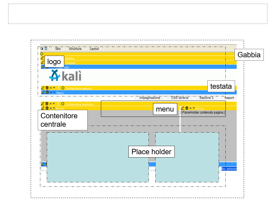Move the Menu row down
Viewport: 277px width, 209px height.
[54, 92]
